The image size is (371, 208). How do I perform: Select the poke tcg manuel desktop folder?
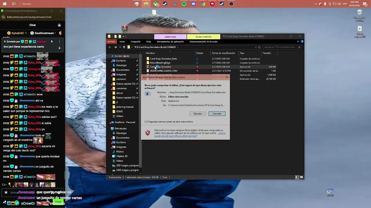pyautogui.click(x=154, y=16)
